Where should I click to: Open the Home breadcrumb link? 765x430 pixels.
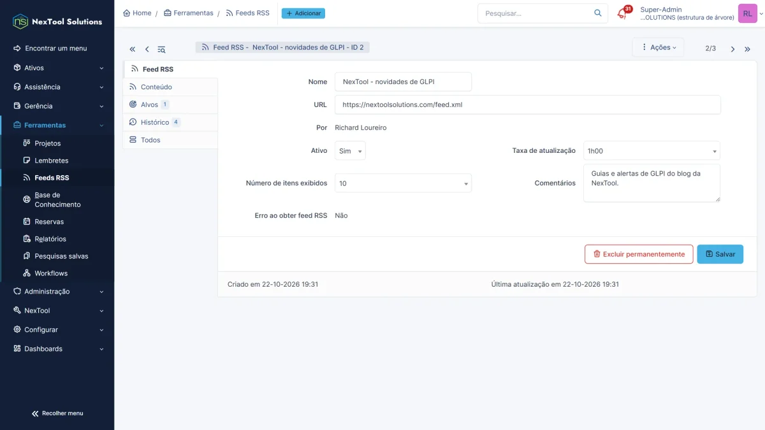(x=137, y=13)
